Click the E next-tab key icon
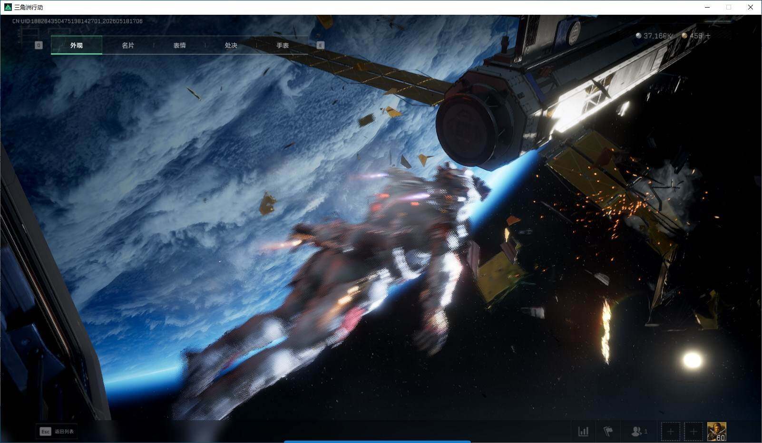 pos(320,45)
